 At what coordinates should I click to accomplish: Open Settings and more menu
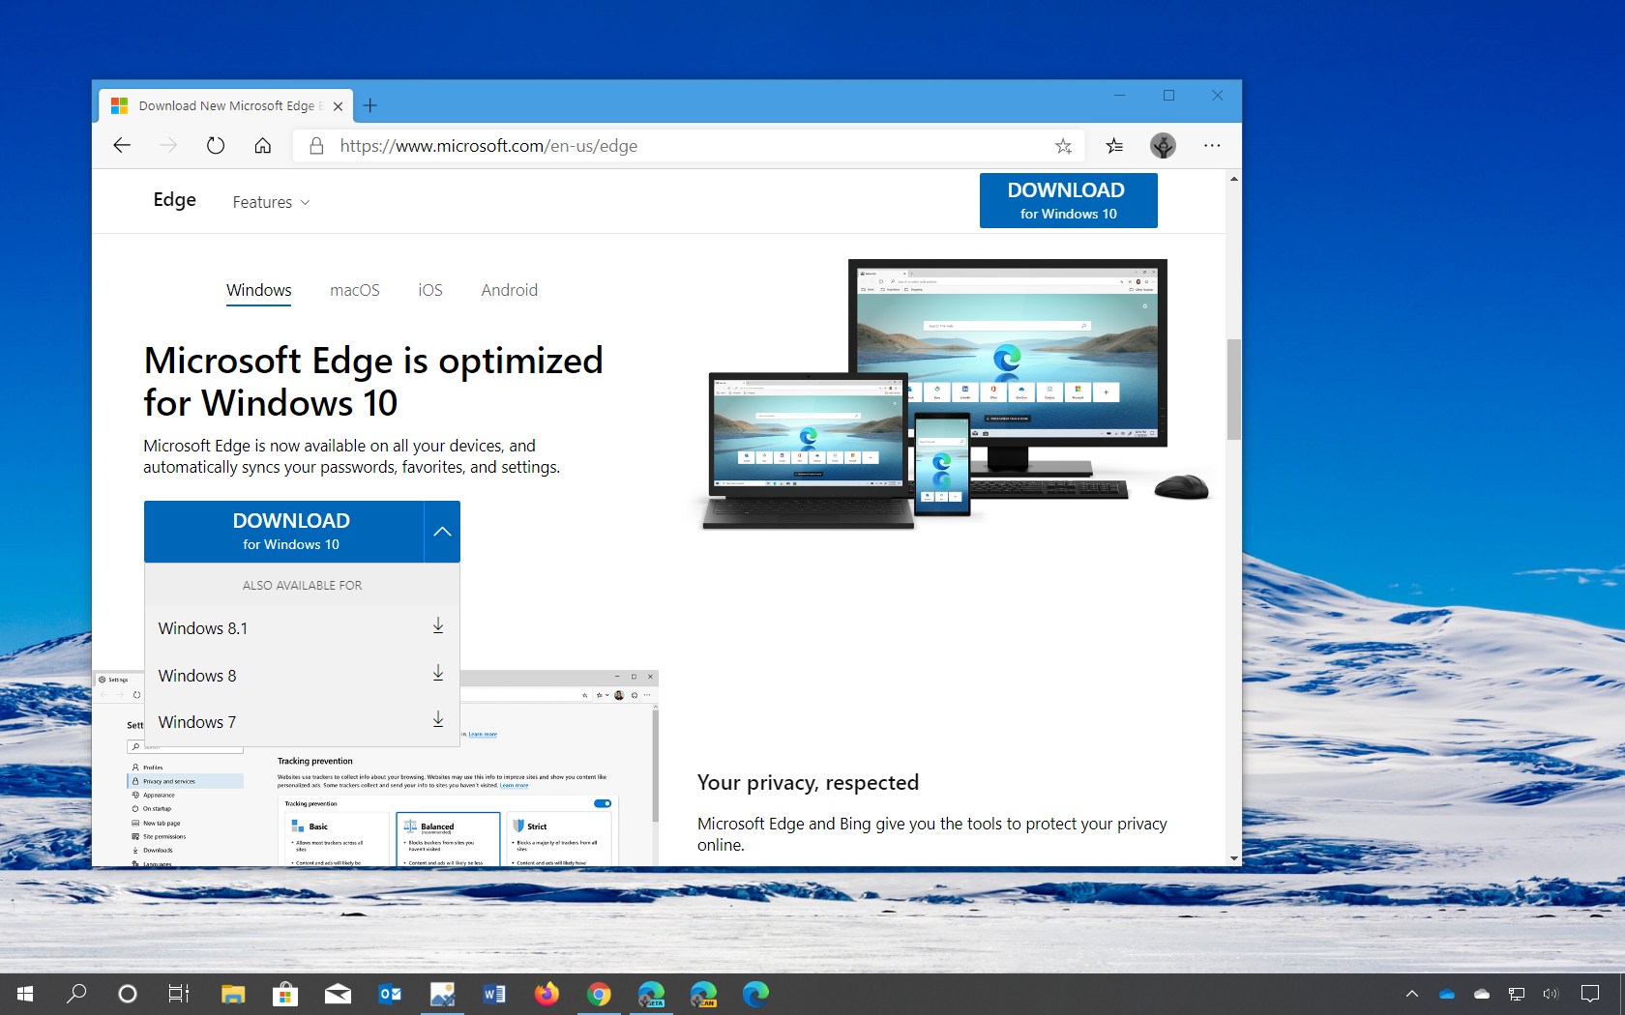pyautogui.click(x=1211, y=146)
